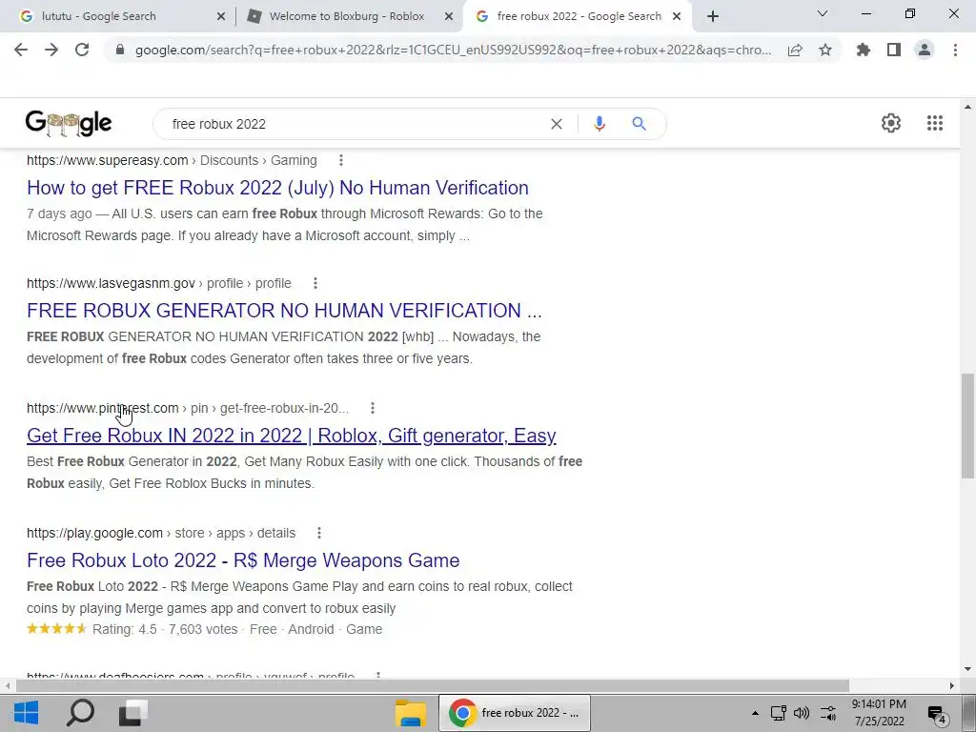Image resolution: width=976 pixels, height=732 pixels.
Task: Open more options for play.google.com result
Action: click(319, 533)
